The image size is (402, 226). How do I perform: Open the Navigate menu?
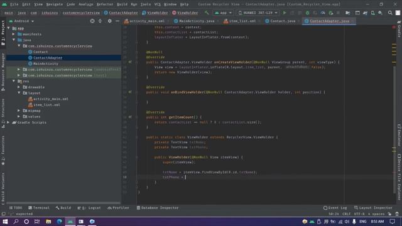(55, 4)
